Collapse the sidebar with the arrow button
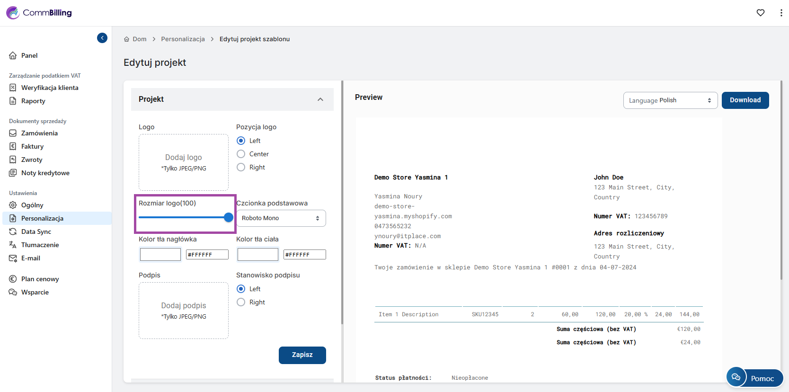This screenshot has height=392, width=789. pos(102,38)
